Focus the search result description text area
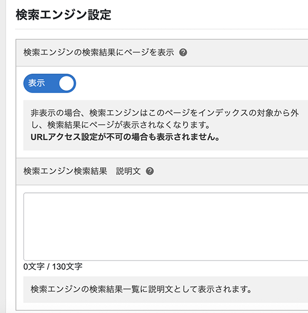This screenshot has width=308, height=313. (x=165, y=226)
